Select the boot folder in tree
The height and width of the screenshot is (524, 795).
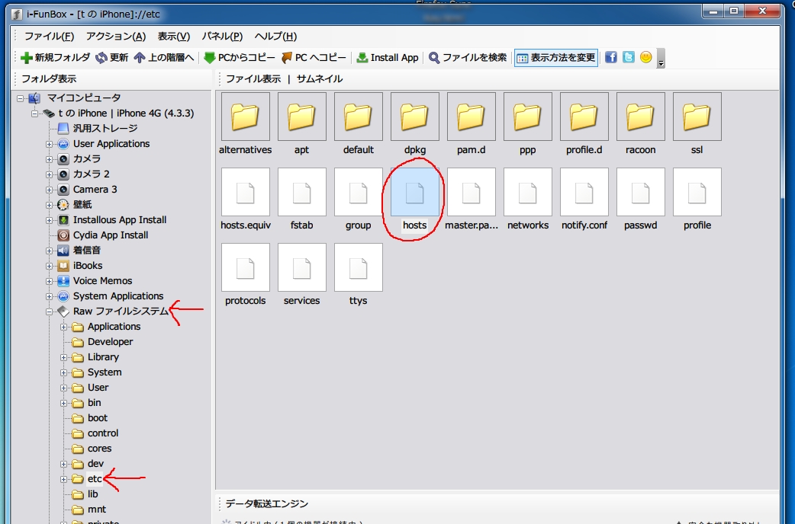[98, 417]
